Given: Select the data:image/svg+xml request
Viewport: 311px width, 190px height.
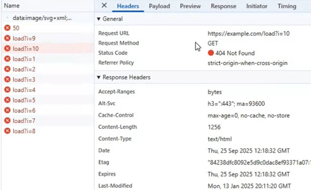Looking at the screenshot, I should tap(42, 18).
